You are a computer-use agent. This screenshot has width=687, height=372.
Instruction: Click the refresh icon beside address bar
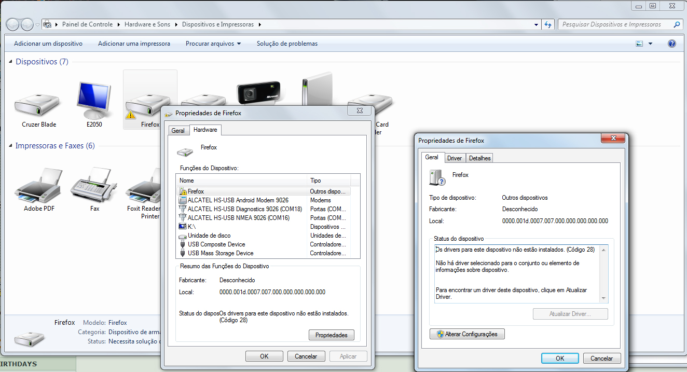click(548, 24)
